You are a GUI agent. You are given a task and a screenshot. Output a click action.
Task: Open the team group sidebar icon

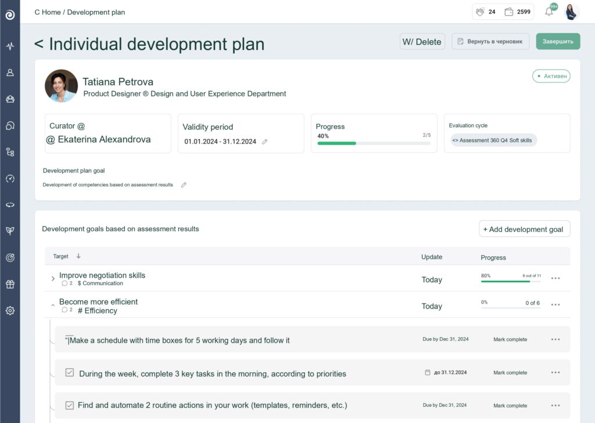coord(10,99)
